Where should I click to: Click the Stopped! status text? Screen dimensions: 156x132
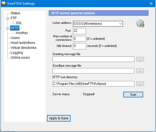89,94
